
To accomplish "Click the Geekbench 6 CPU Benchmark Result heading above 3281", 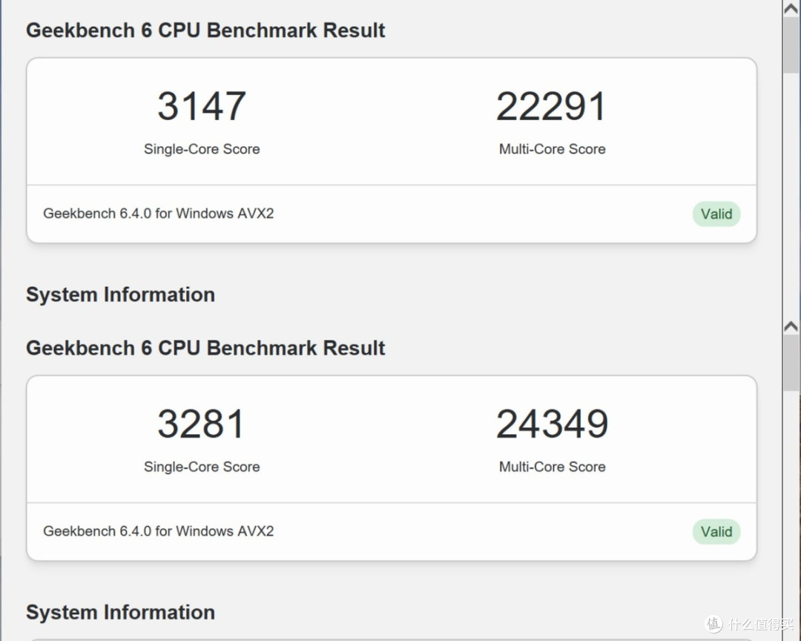I will (205, 348).
